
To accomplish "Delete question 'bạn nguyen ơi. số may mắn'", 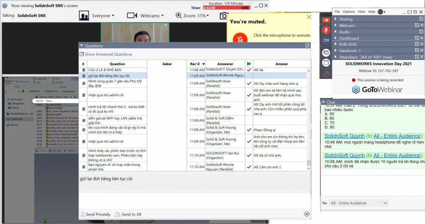I will (x=83, y=167).
